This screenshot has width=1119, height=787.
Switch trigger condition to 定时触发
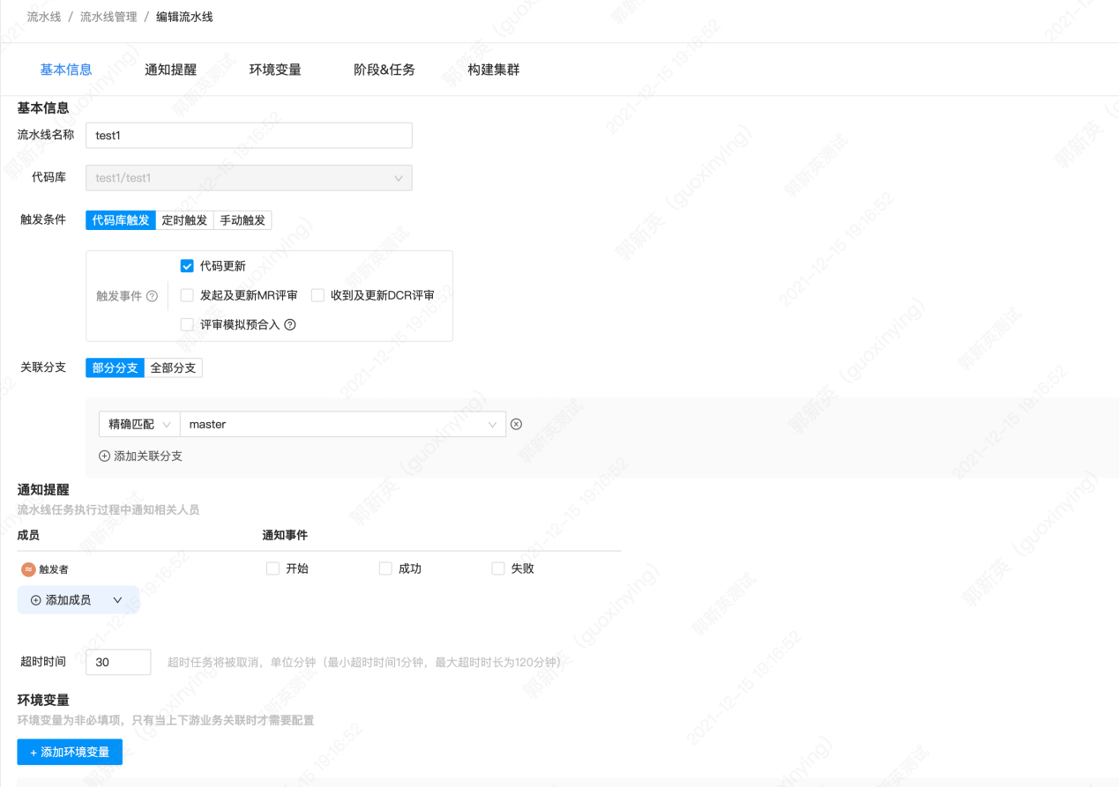(x=183, y=219)
